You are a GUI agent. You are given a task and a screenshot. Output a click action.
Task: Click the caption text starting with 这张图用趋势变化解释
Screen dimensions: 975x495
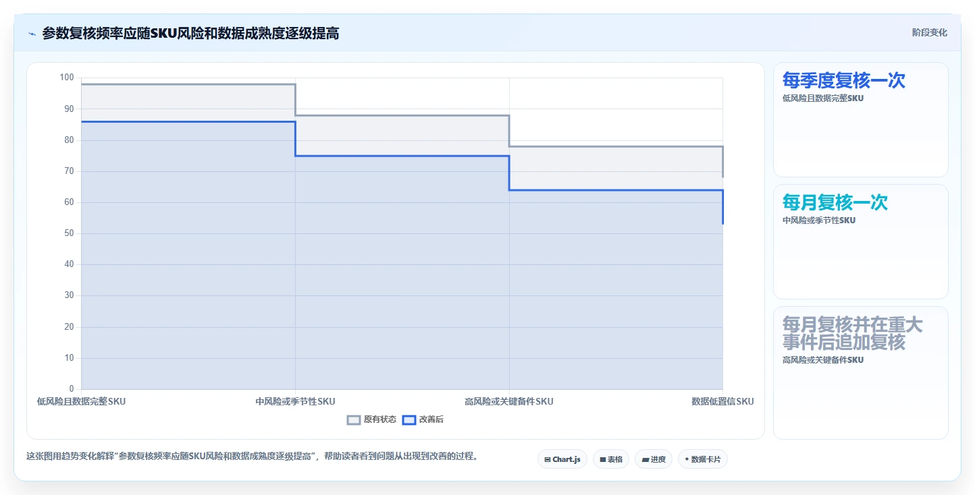point(253,456)
